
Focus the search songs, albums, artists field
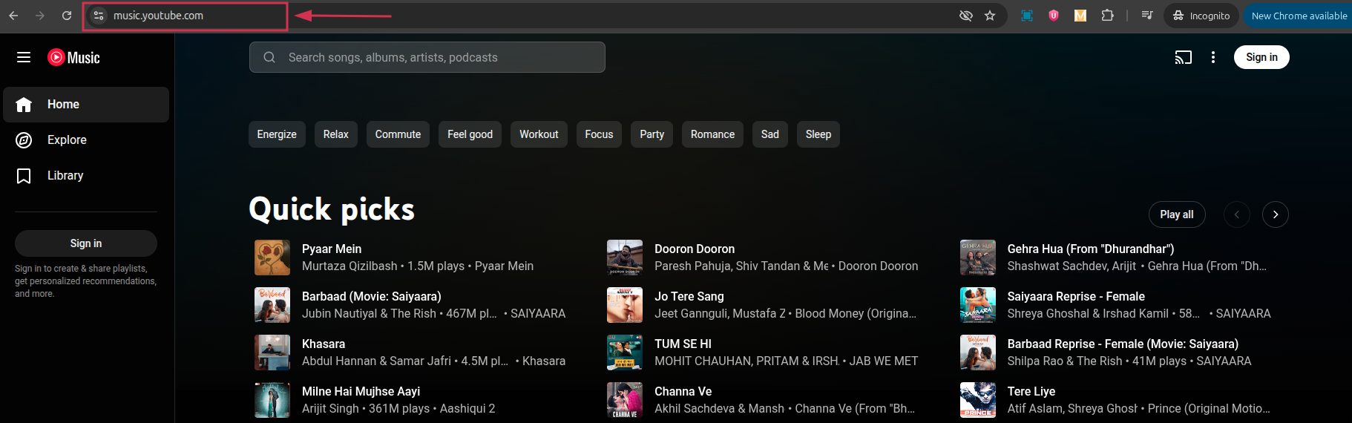coord(427,57)
